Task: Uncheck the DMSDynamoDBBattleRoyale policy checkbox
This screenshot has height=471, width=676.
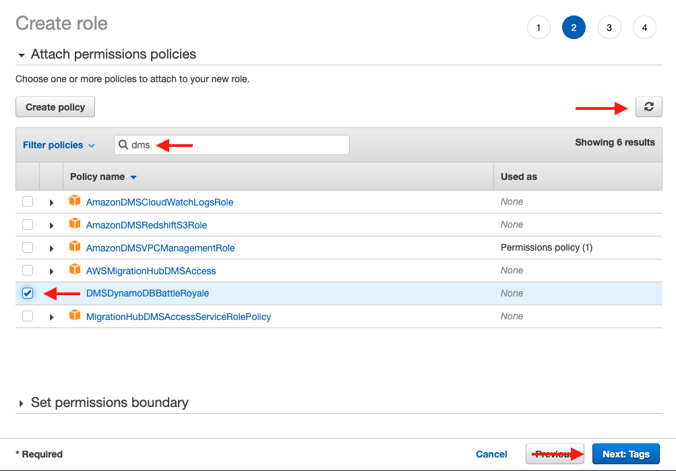Action: (x=28, y=293)
